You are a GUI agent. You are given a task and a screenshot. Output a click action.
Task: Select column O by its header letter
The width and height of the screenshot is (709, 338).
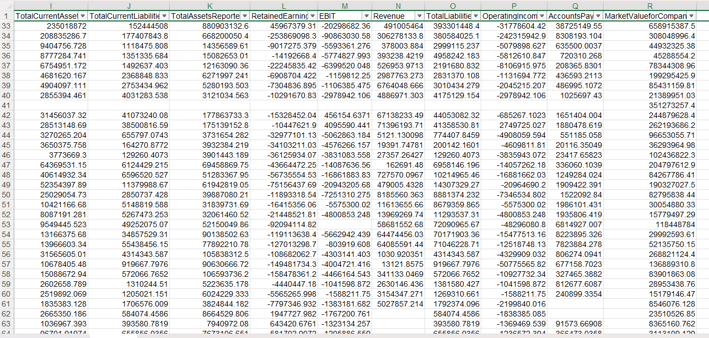click(453, 6)
